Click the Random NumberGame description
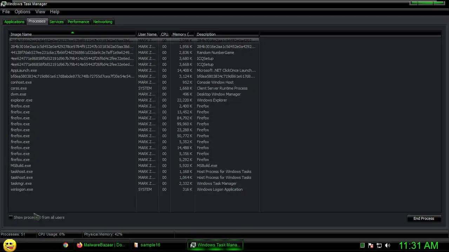Screen dimensions: 449x252 (x=215, y=52)
